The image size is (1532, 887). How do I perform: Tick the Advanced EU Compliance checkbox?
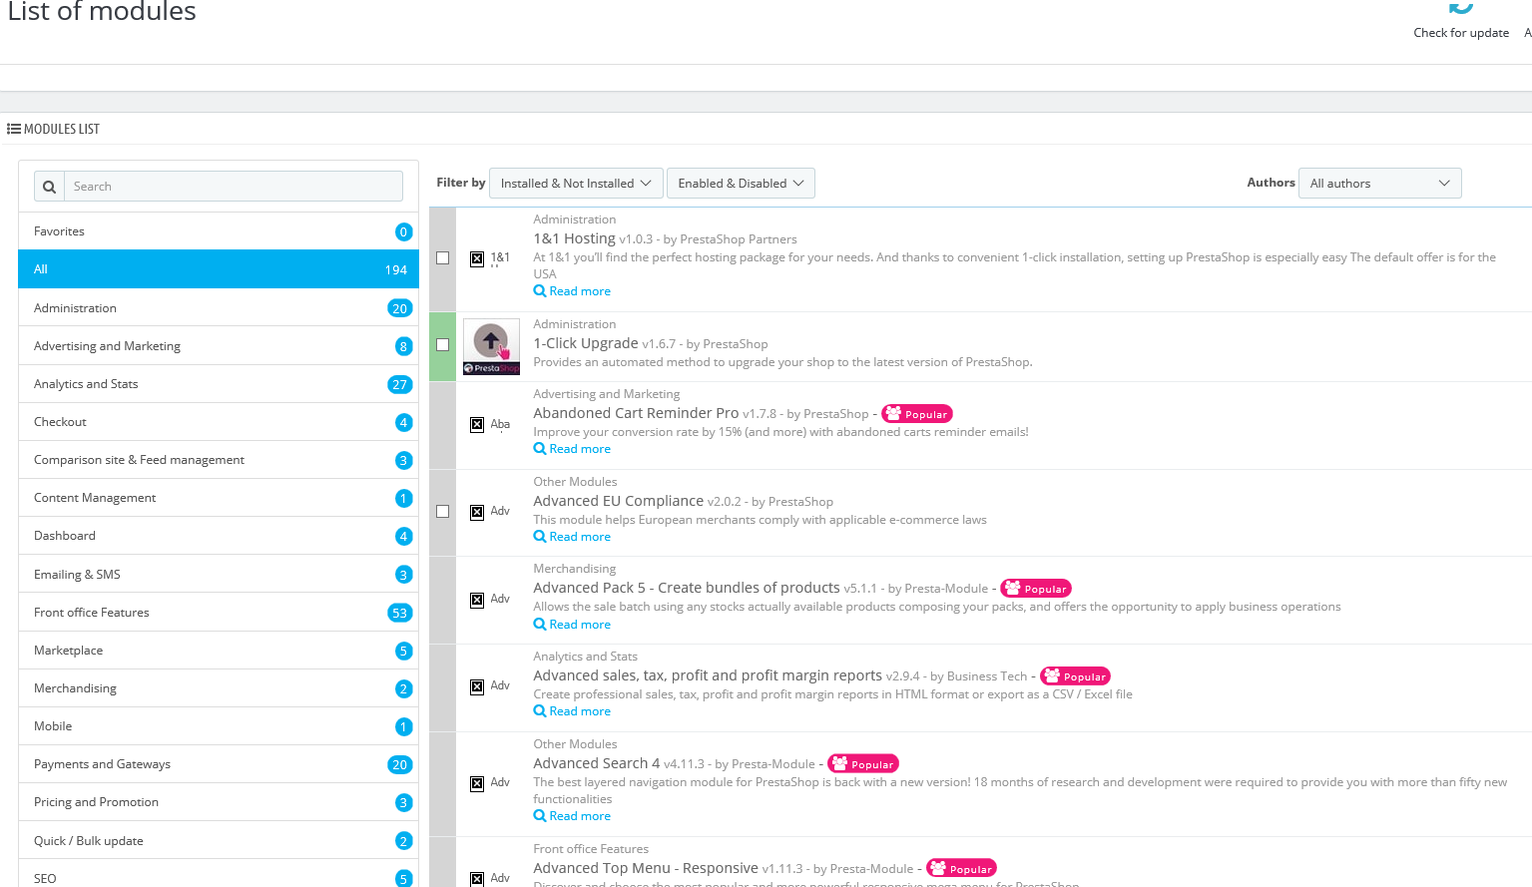point(443,511)
